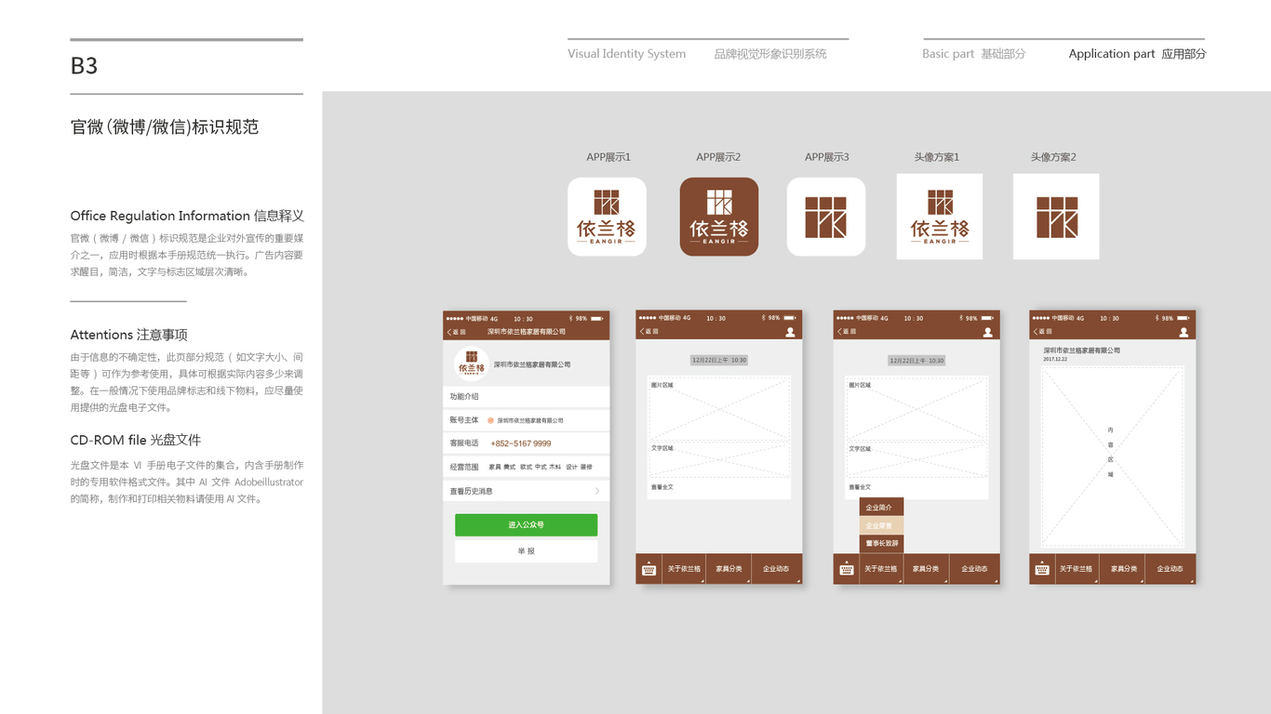Click the chevron on 查看历史消息 row

597,491
